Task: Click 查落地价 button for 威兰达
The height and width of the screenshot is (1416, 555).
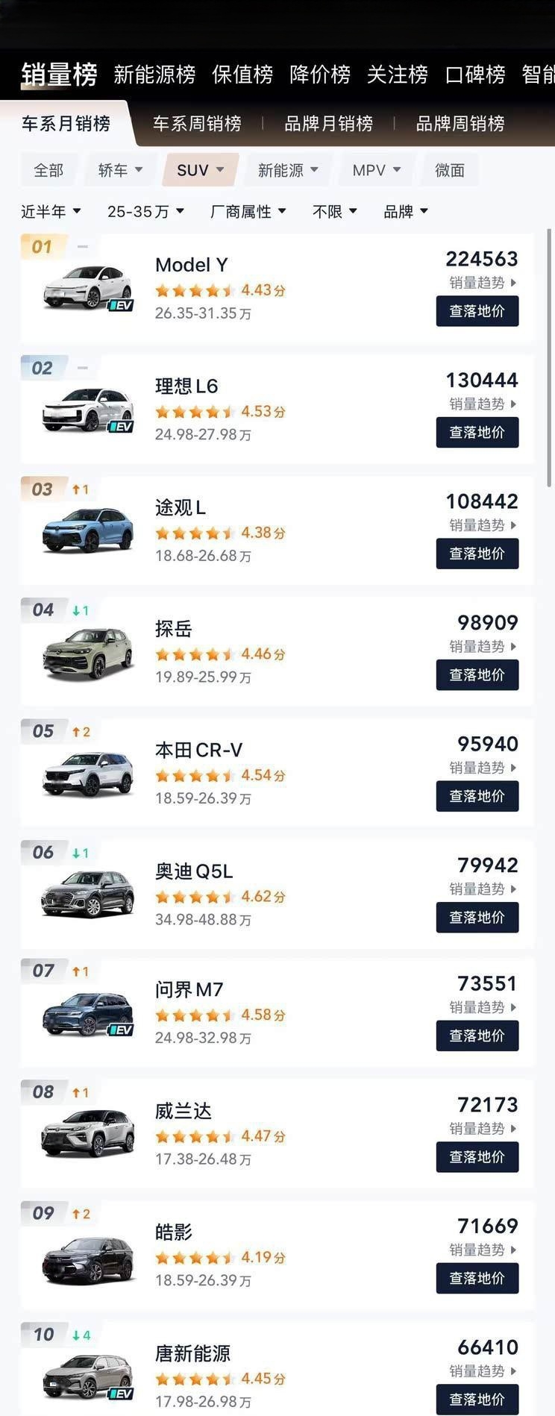Action: pyautogui.click(x=477, y=1157)
